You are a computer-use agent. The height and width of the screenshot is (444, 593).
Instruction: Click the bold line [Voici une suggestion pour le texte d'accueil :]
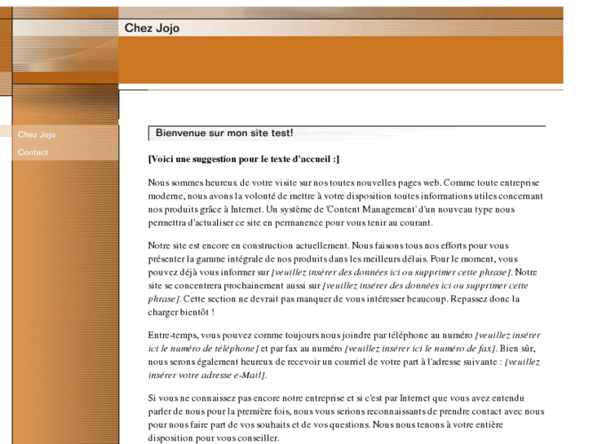point(244,159)
